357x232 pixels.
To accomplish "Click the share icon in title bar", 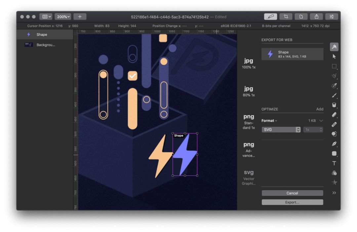I will click(x=316, y=17).
